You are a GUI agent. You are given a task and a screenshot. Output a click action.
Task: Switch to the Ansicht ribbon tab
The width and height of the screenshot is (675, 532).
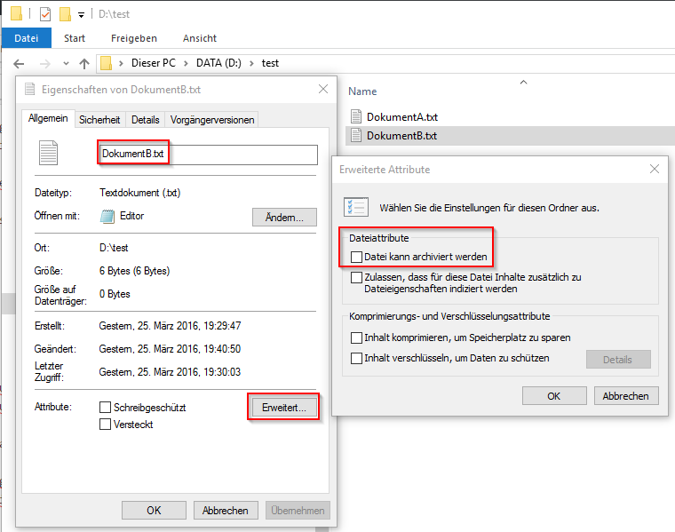point(200,38)
